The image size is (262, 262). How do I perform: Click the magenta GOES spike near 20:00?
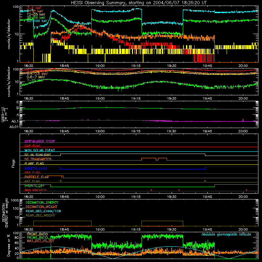click(x=243, y=120)
